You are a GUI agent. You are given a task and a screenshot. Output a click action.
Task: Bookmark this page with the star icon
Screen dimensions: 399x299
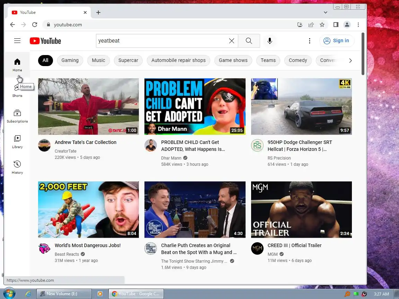point(322,25)
